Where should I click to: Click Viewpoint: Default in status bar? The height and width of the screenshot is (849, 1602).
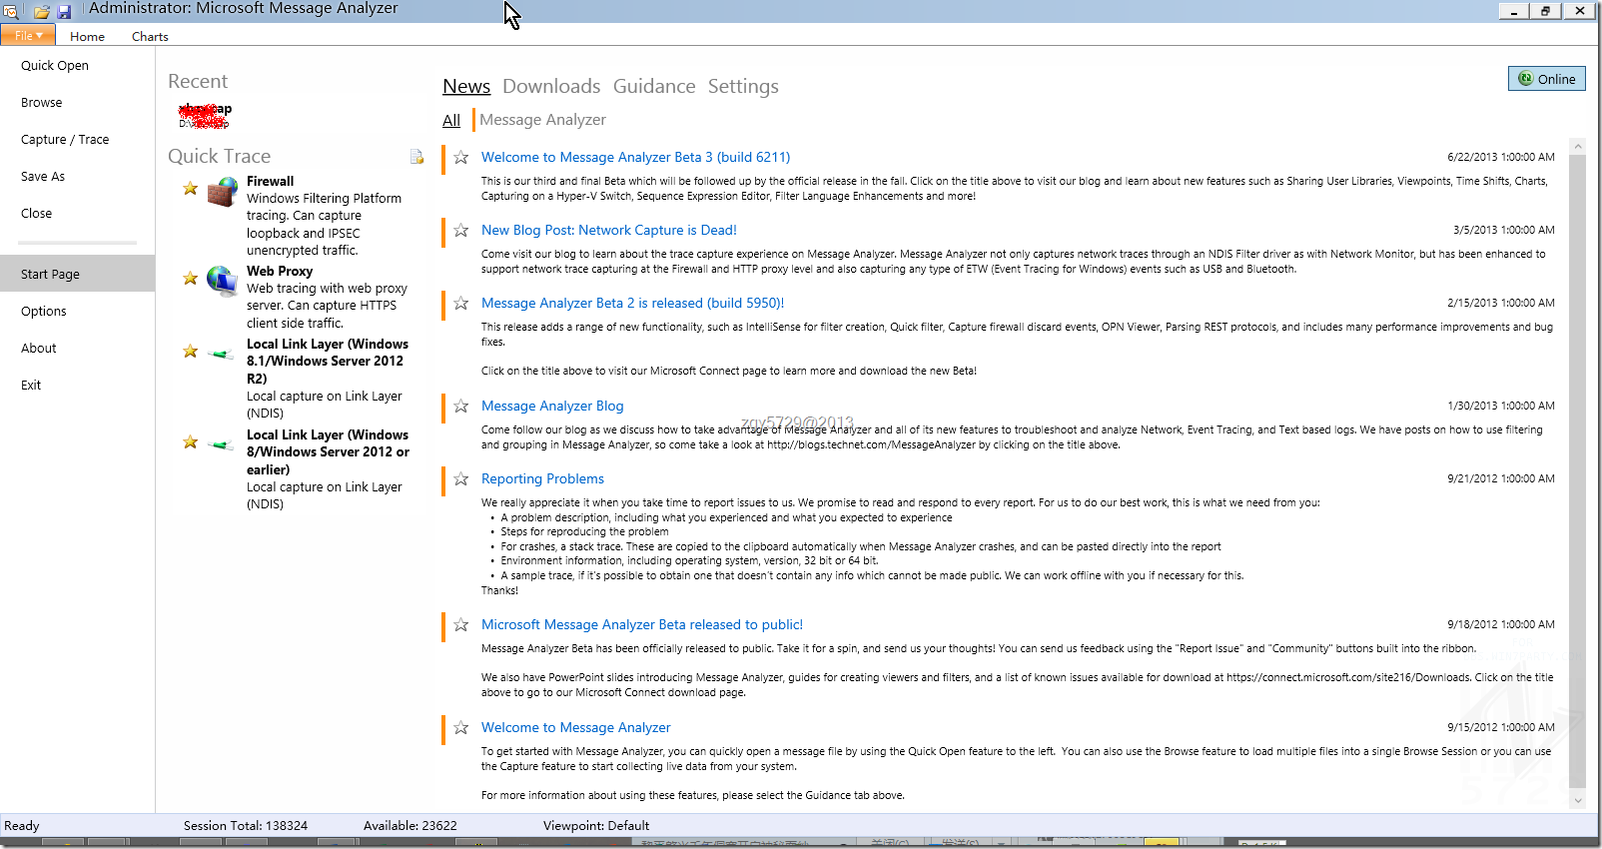click(x=596, y=826)
